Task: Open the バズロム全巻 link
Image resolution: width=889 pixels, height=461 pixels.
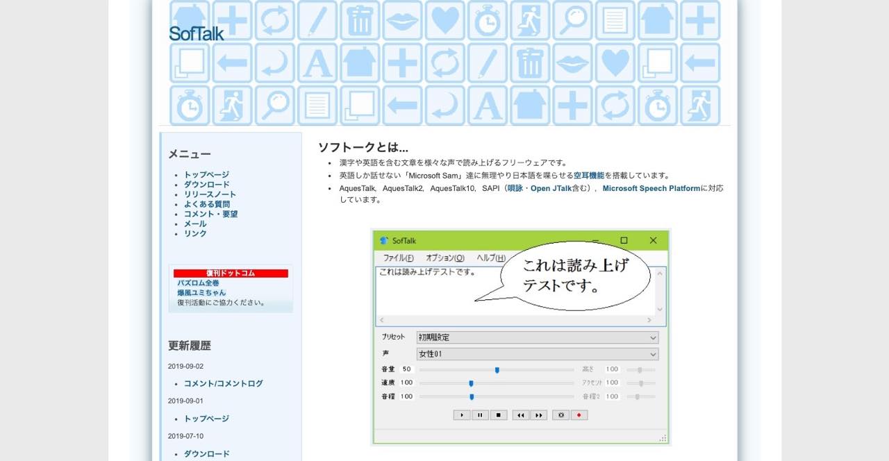Action: pos(198,283)
